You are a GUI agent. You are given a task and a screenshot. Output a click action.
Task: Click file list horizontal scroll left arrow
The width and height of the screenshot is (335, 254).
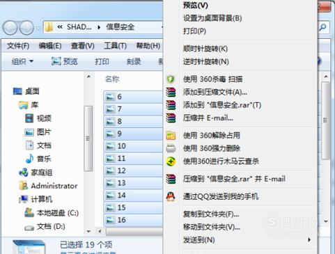(100, 231)
